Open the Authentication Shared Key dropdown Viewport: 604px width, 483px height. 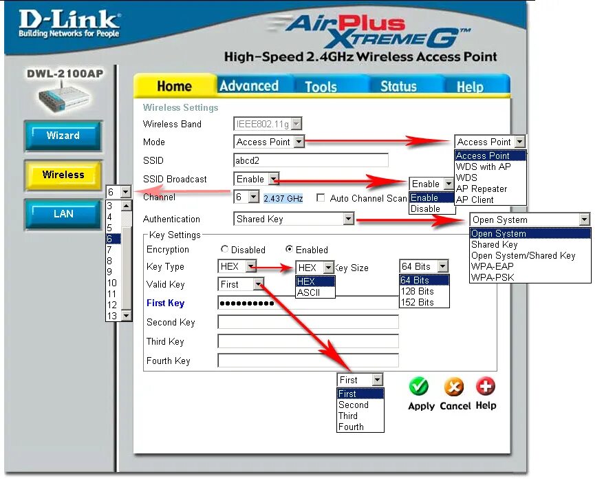[x=294, y=219]
